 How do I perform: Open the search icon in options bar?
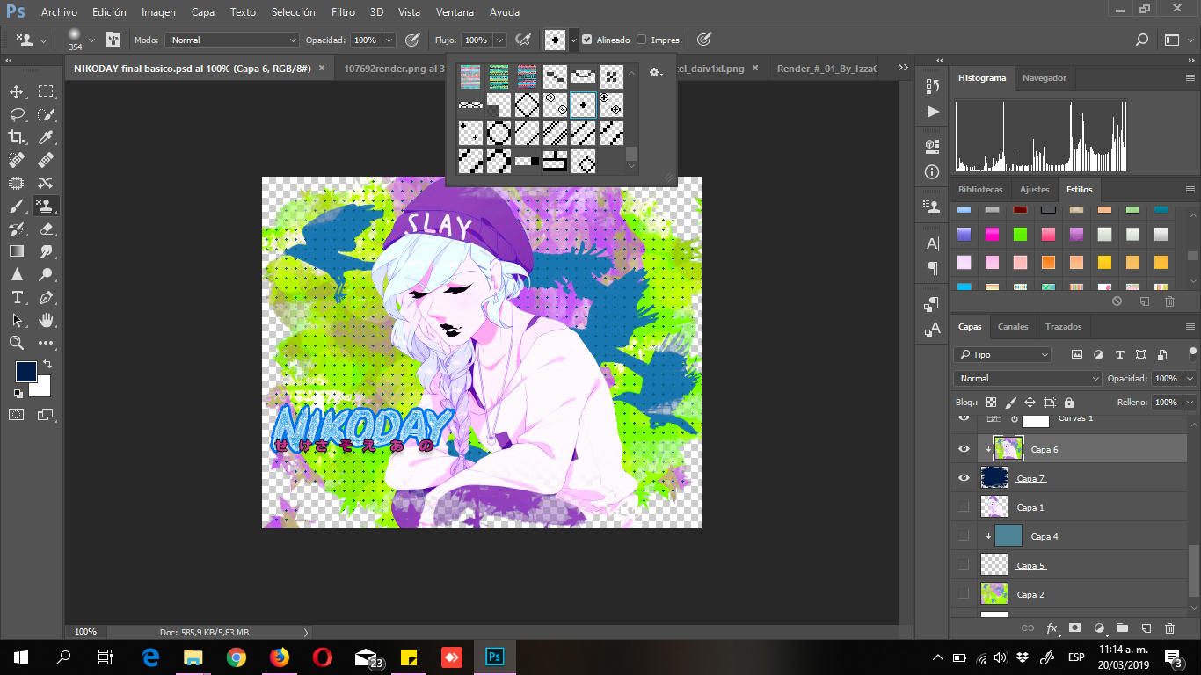[x=1142, y=40]
